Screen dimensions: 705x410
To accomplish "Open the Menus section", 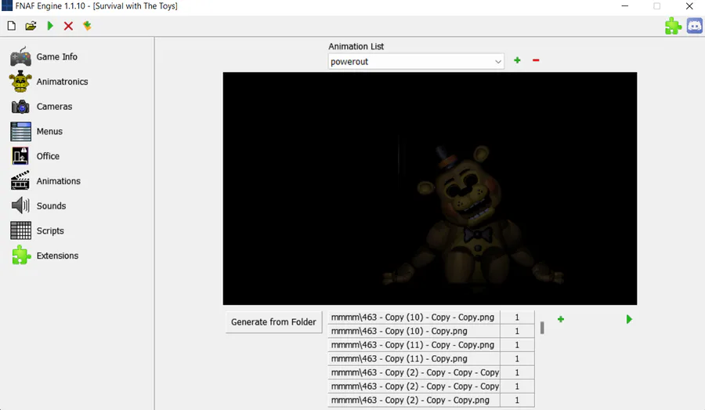I will (49, 132).
